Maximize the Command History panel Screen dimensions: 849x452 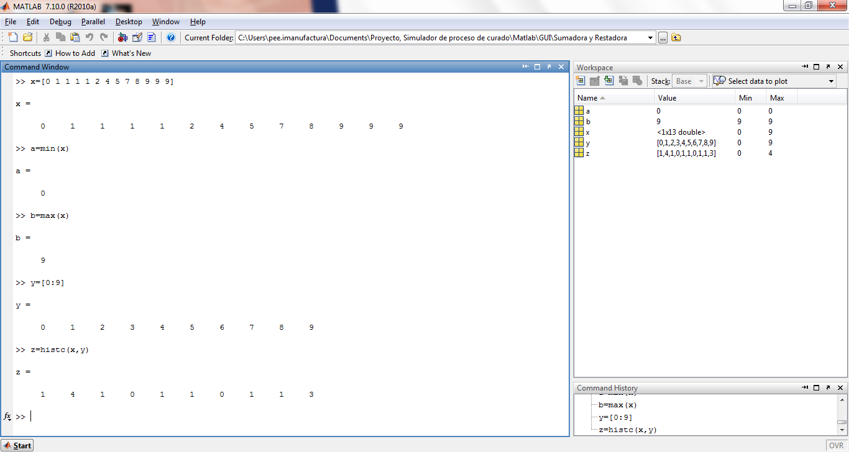[x=817, y=387]
